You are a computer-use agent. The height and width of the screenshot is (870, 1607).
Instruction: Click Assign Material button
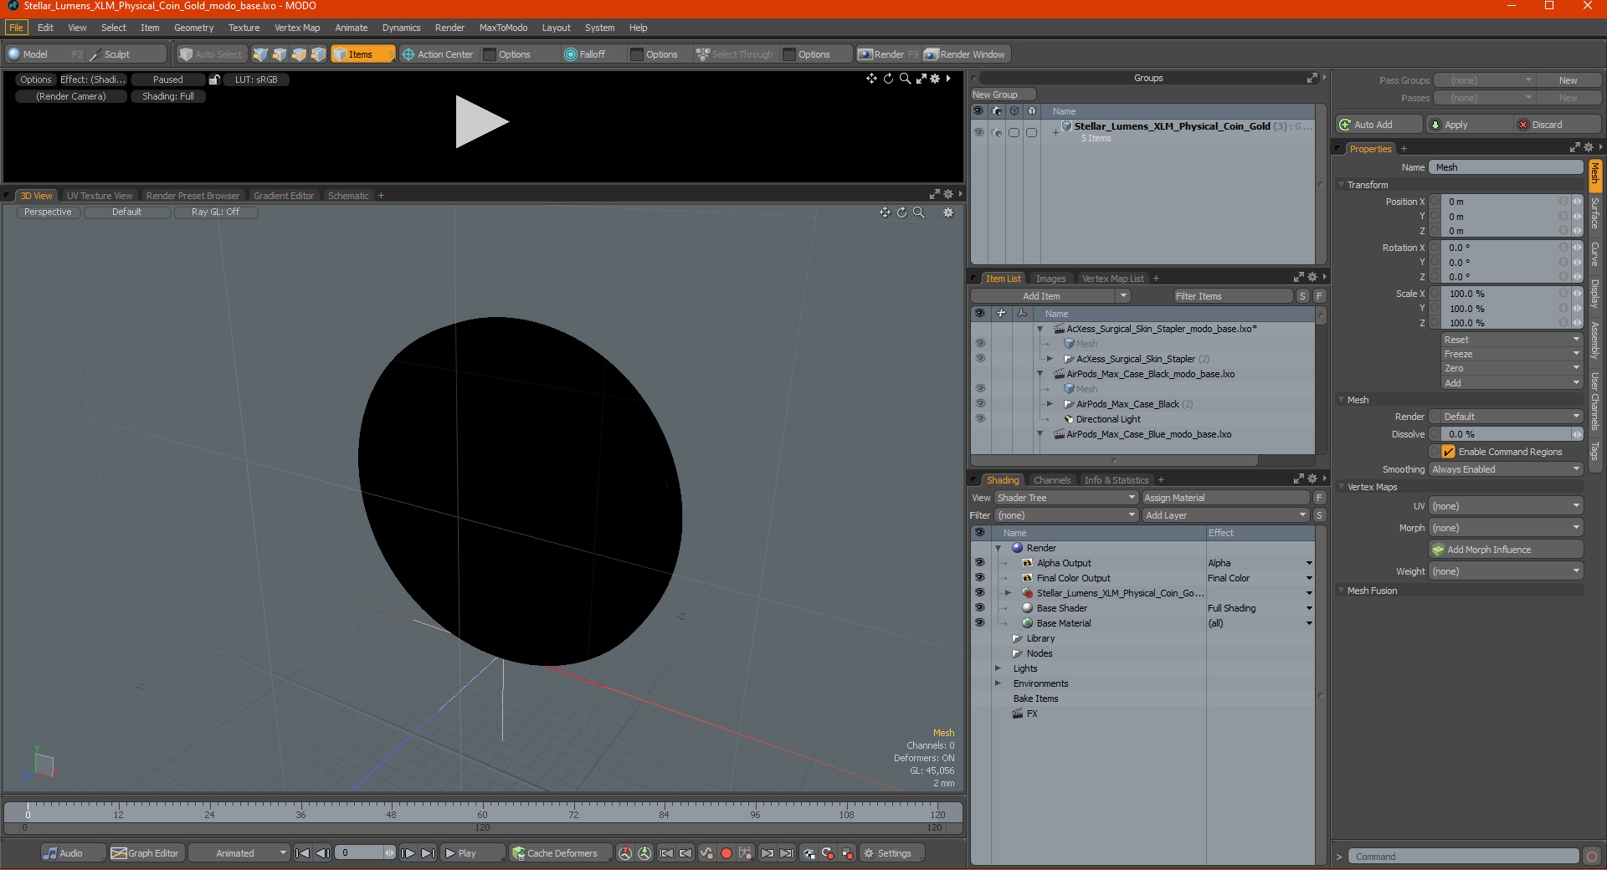tap(1225, 498)
